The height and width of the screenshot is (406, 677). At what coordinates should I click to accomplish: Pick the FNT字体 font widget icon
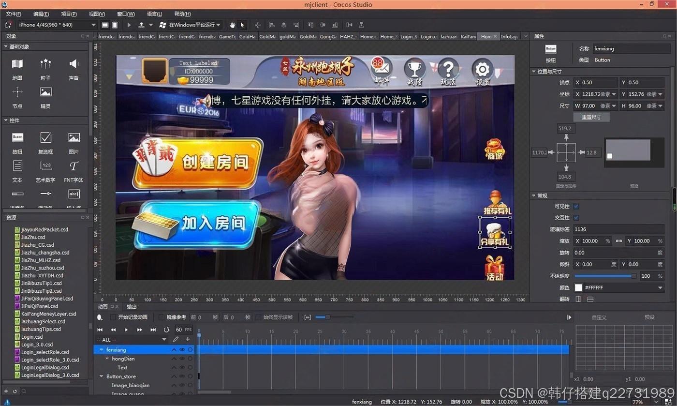(74, 166)
